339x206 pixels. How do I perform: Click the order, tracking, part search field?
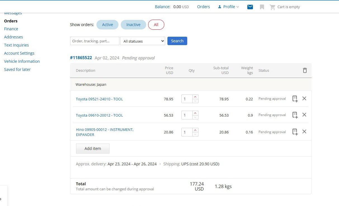94,41
